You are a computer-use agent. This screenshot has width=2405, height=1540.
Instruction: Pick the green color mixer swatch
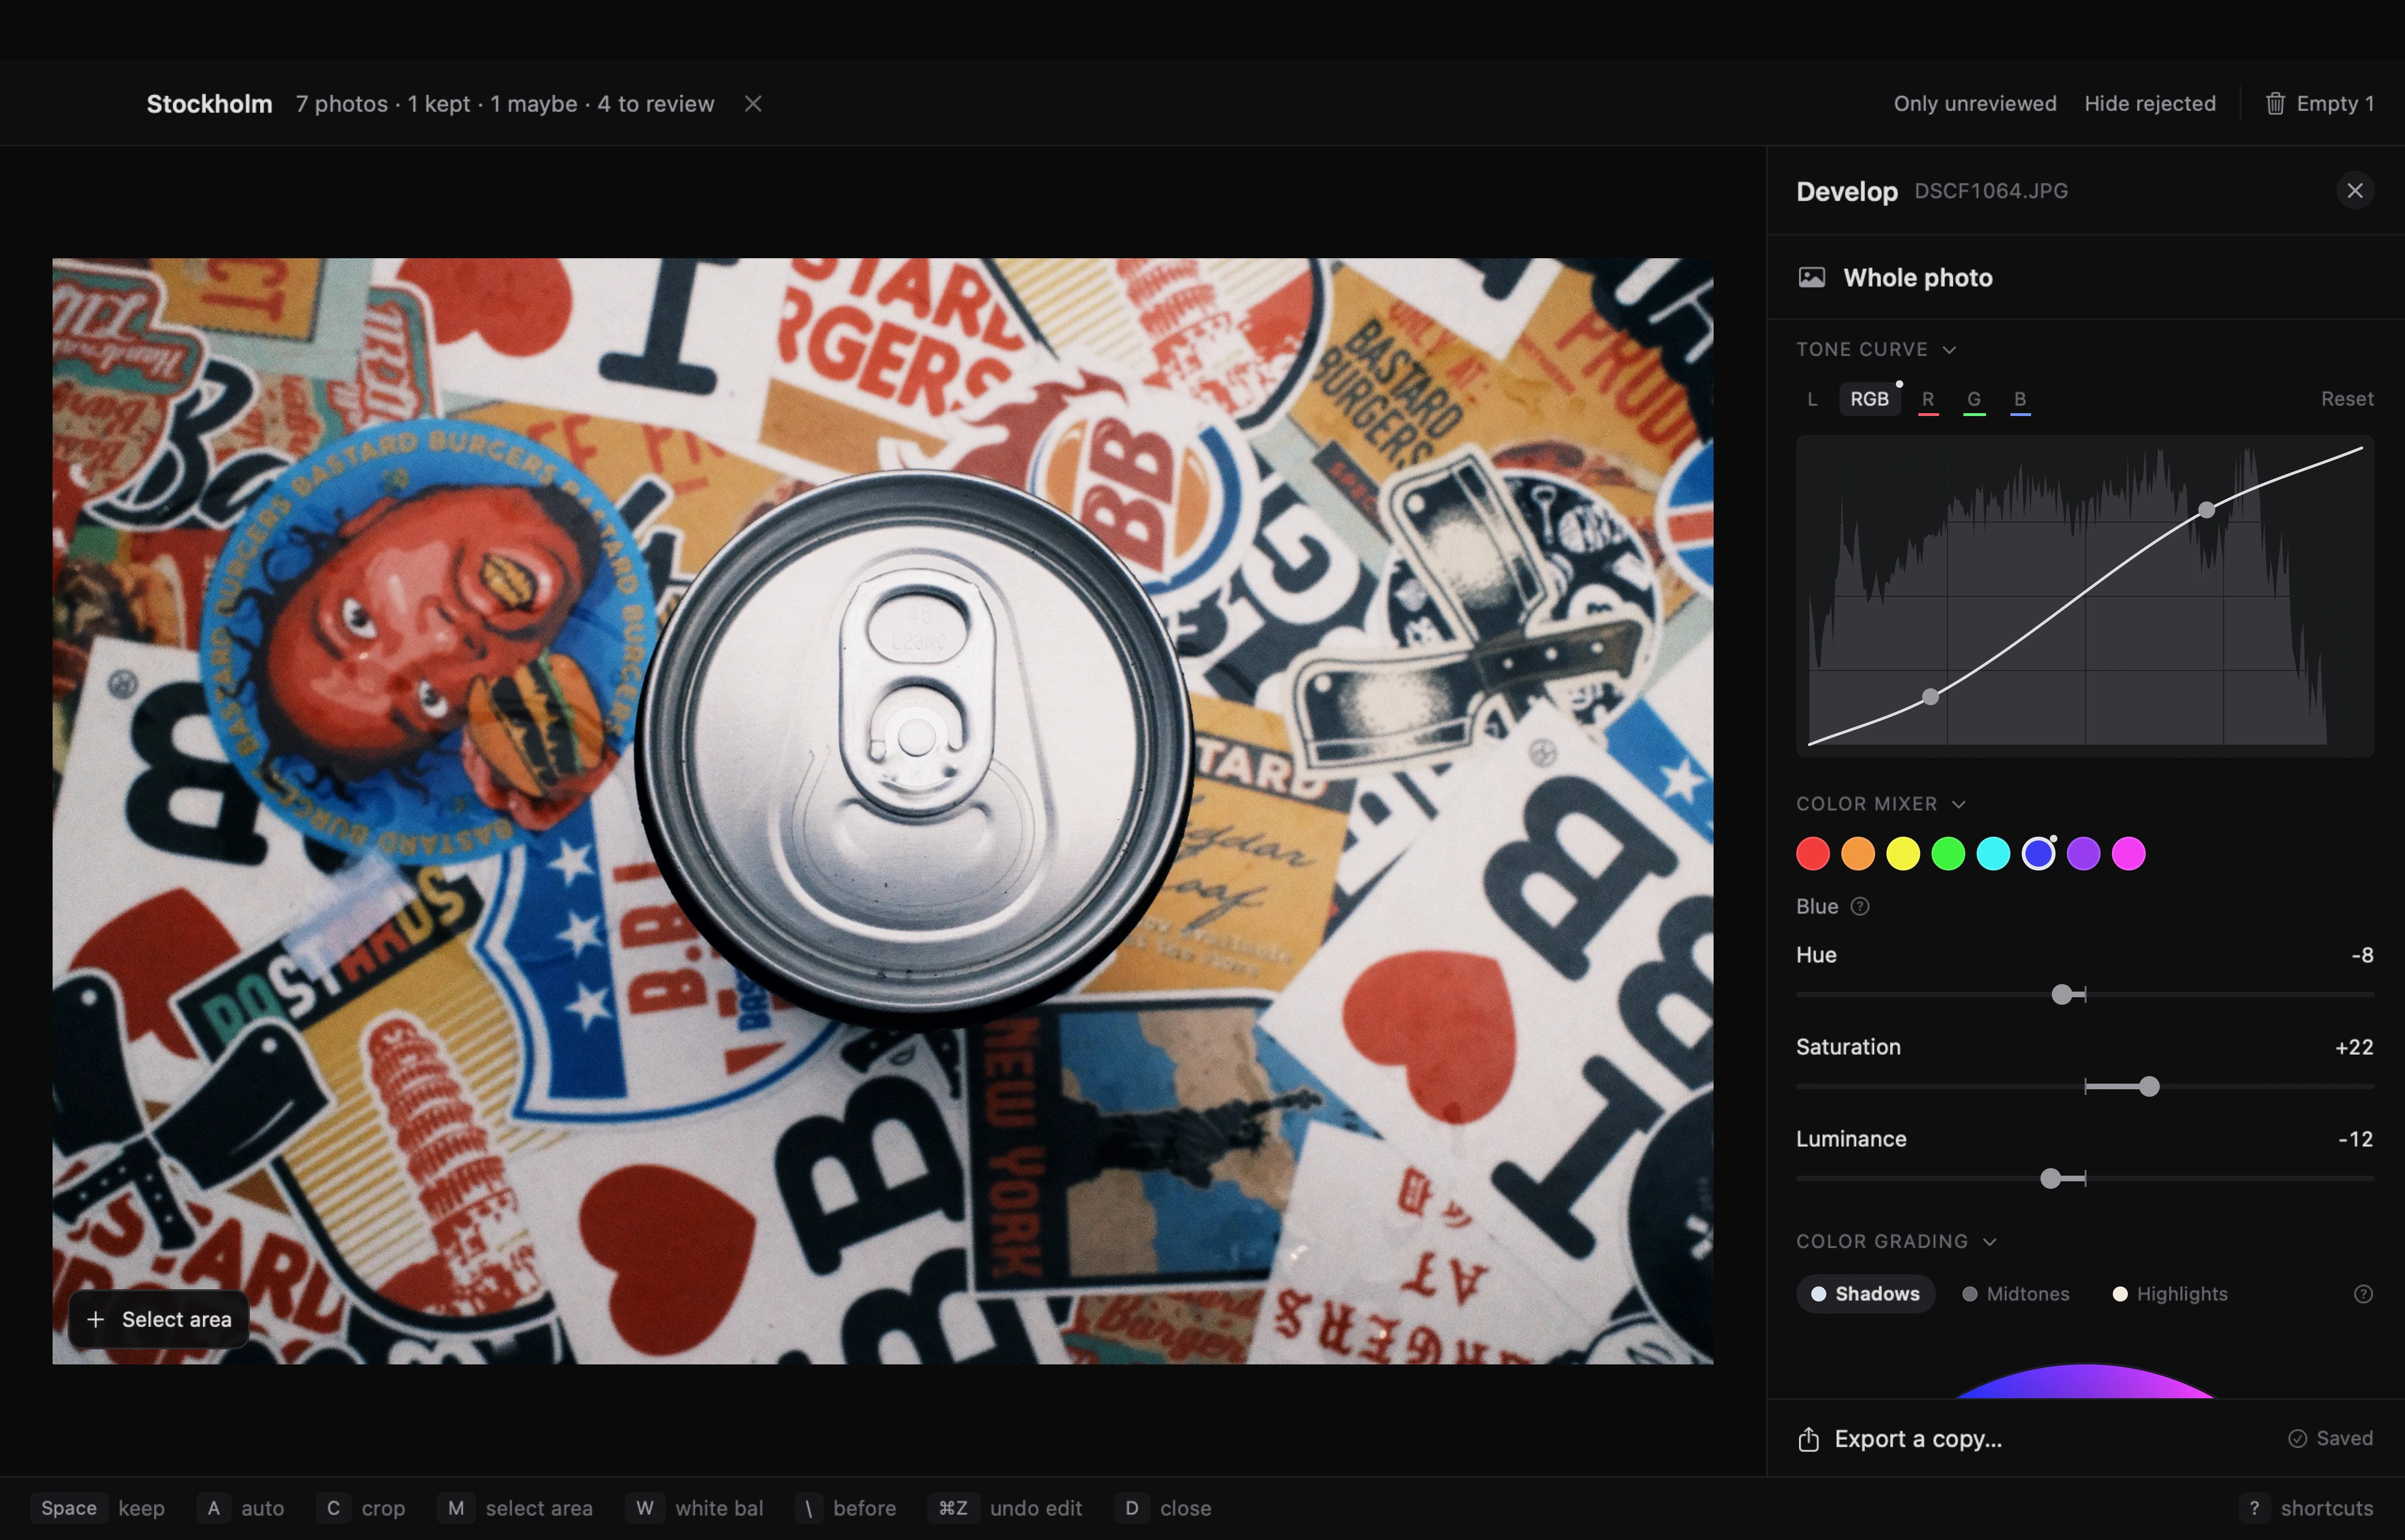(1948, 854)
